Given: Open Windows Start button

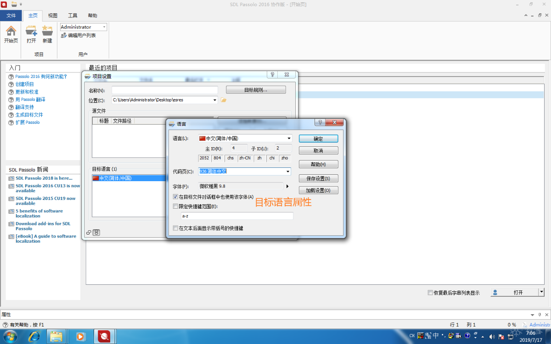Looking at the screenshot, I should (x=10, y=336).
